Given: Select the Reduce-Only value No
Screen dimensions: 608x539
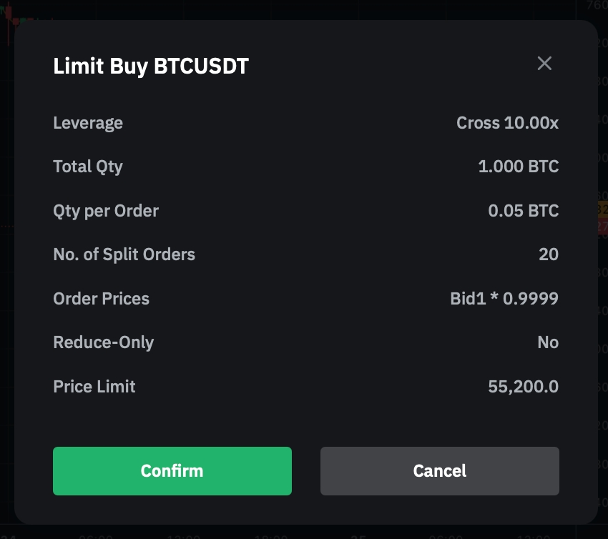Looking at the screenshot, I should 548,342.
